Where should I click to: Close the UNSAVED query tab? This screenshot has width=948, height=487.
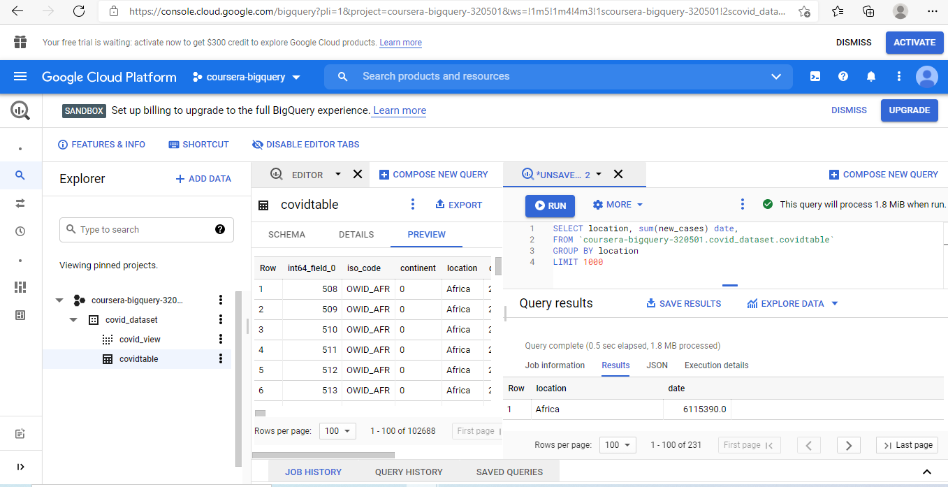pyautogui.click(x=618, y=174)
